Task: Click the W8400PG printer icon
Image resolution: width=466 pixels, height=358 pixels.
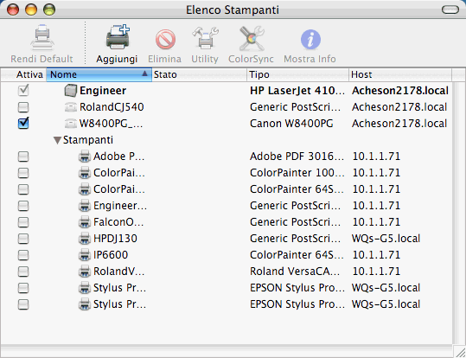Action: click(71, 124)
